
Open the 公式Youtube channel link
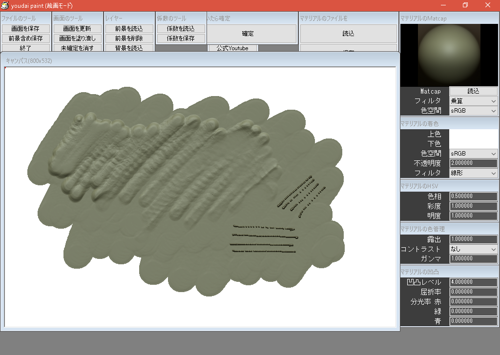pos(232,48)
